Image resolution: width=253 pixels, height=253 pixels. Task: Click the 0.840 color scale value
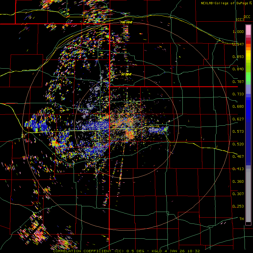(x=238, y=69)
